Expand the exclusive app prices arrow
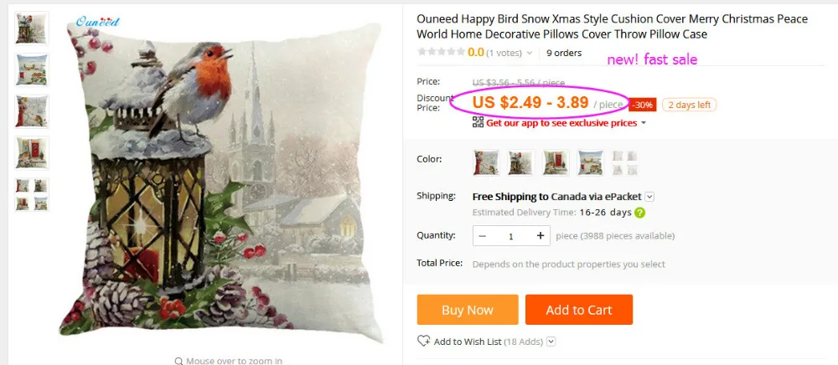 click(x=644, y=123)
